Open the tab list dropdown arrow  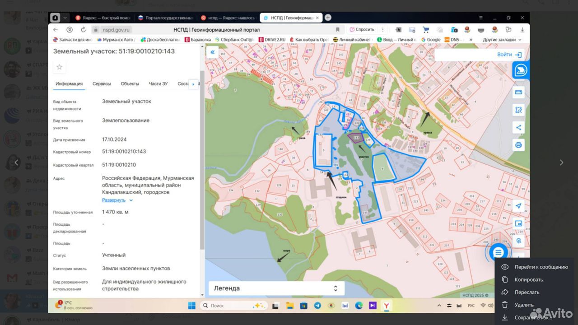pyautogui.click(x=65, y=18)
